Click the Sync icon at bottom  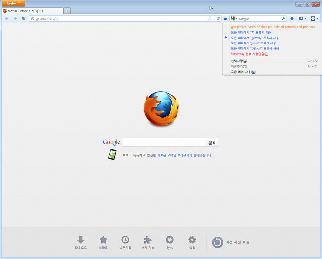tap(170, 242)
